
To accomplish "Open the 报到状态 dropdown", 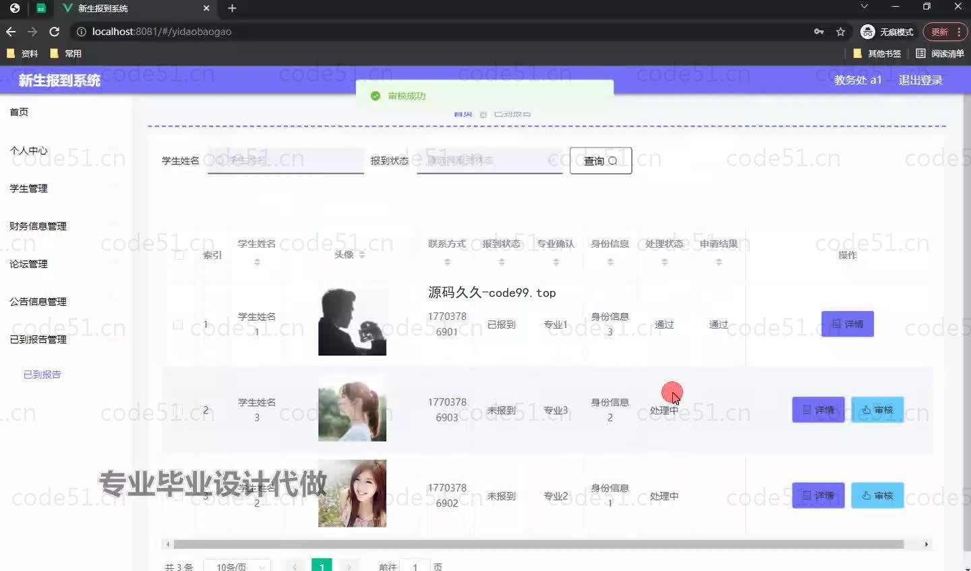I will (x=490, y=160).
